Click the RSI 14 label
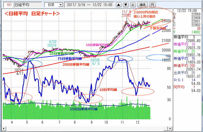203x132 pixels. [x=184, y=80]
